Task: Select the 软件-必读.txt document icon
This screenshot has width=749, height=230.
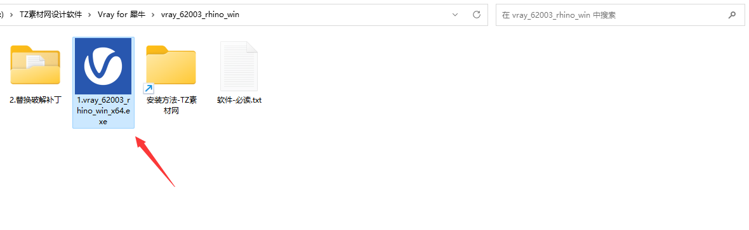Action: [x=239, y=66]
